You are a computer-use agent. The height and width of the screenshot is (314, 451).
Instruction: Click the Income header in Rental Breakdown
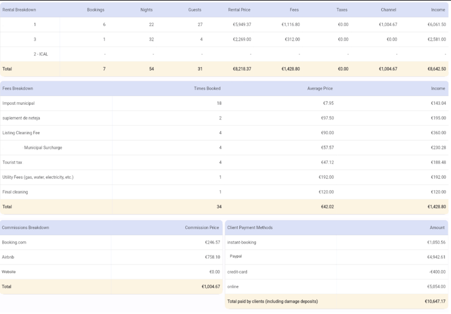(438, 9)
